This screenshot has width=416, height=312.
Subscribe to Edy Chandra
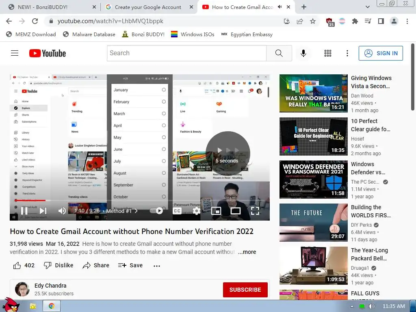(x=245, y=290)
